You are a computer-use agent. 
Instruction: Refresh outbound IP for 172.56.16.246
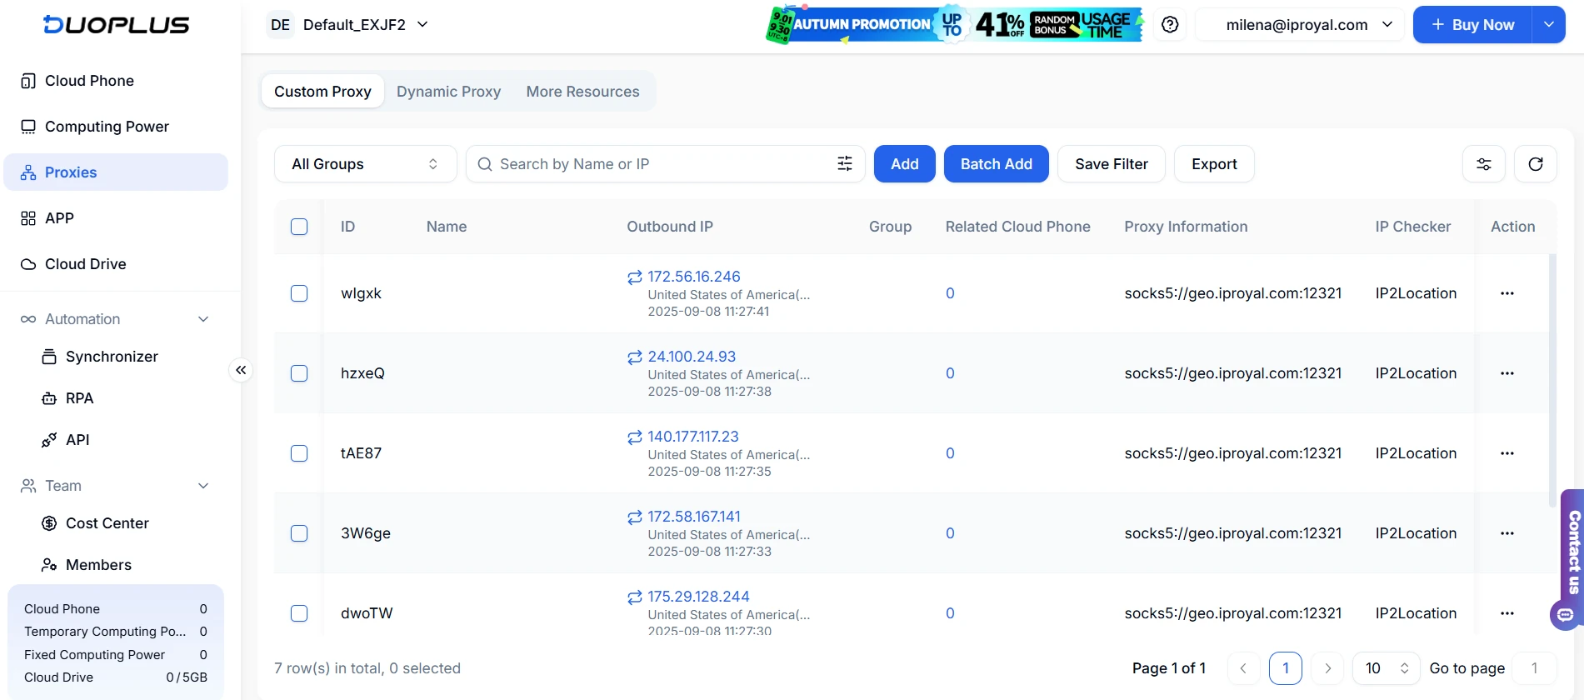635,277
